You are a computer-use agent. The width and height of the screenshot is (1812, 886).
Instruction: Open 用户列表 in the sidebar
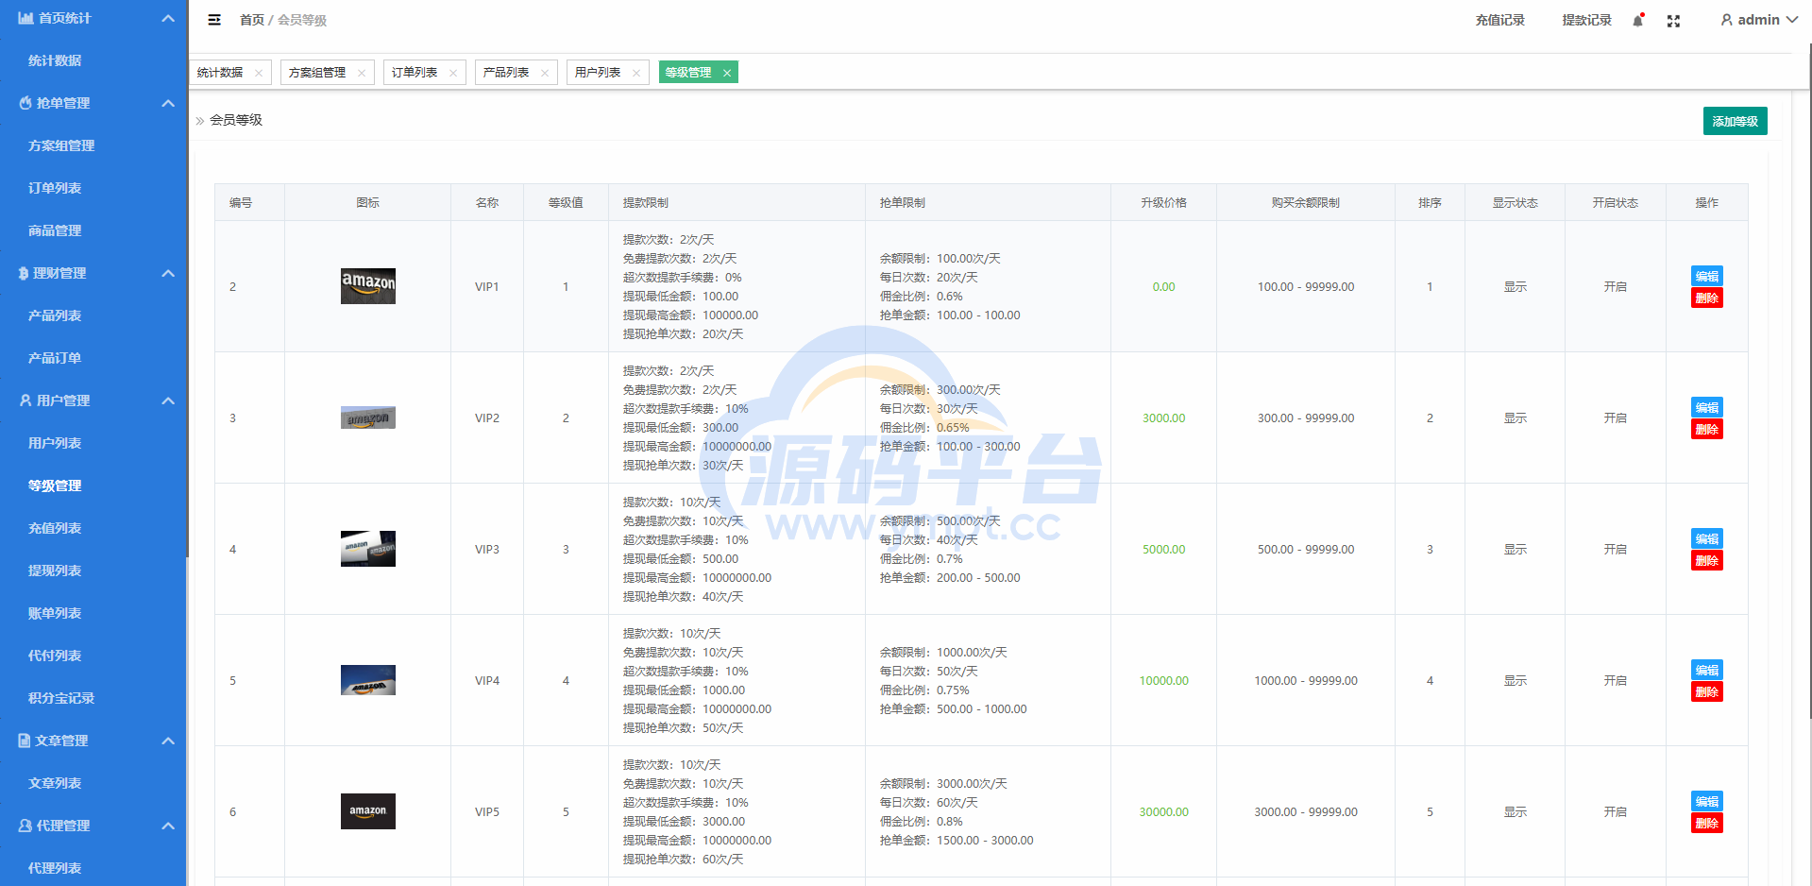click(x=55, y=443)
